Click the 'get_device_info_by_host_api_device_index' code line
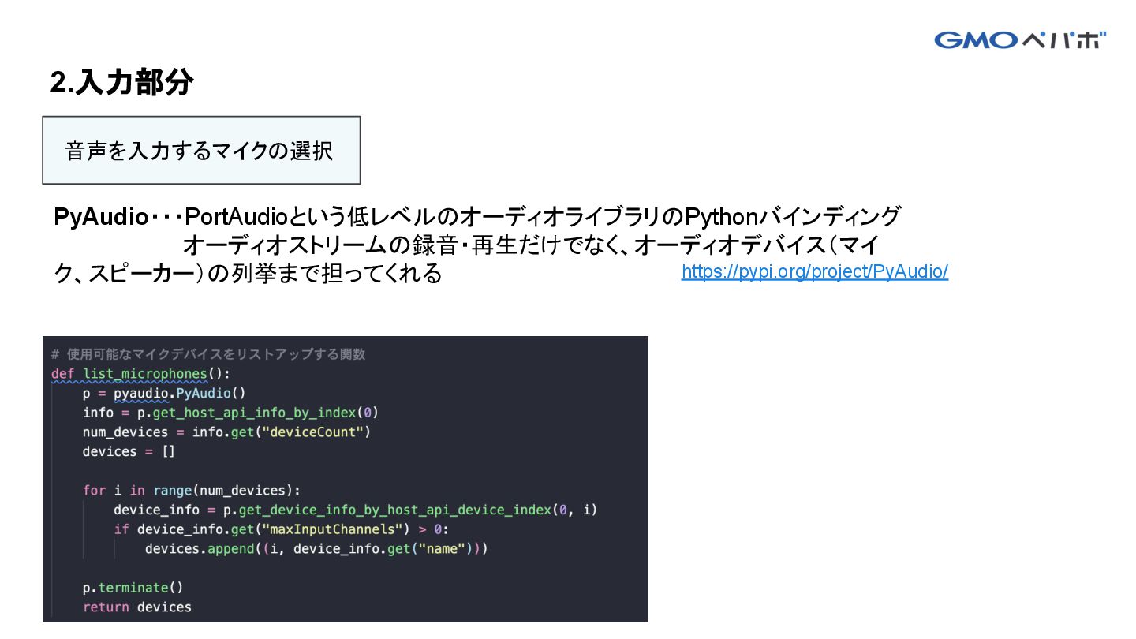This screenshot has height=639, width=1136. (356, 510)
